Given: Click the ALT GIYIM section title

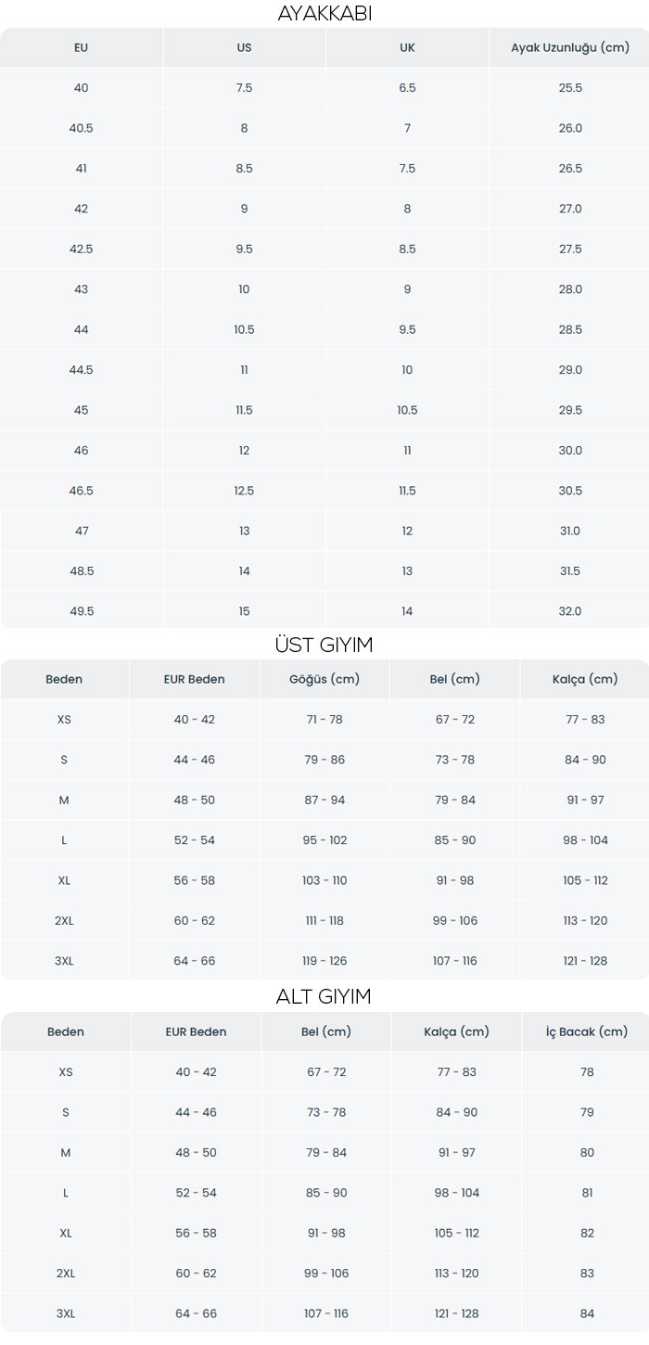Looking at the screenshot, I should click(x=324, y=997).
